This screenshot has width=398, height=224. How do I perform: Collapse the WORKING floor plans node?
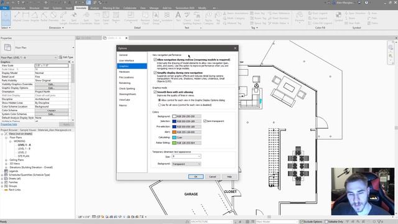click(10, 141)
